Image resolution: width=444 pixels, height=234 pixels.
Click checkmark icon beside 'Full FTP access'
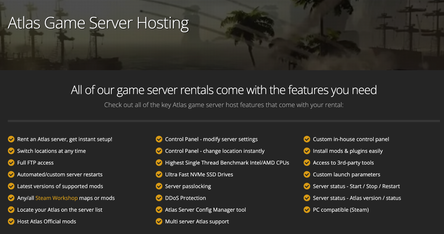11,163
